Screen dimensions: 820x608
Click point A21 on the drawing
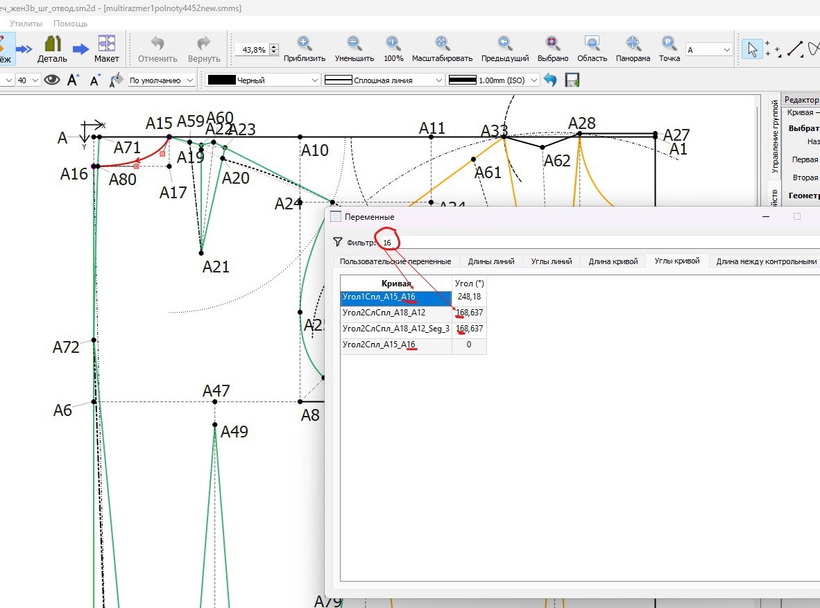pos(201,253)
